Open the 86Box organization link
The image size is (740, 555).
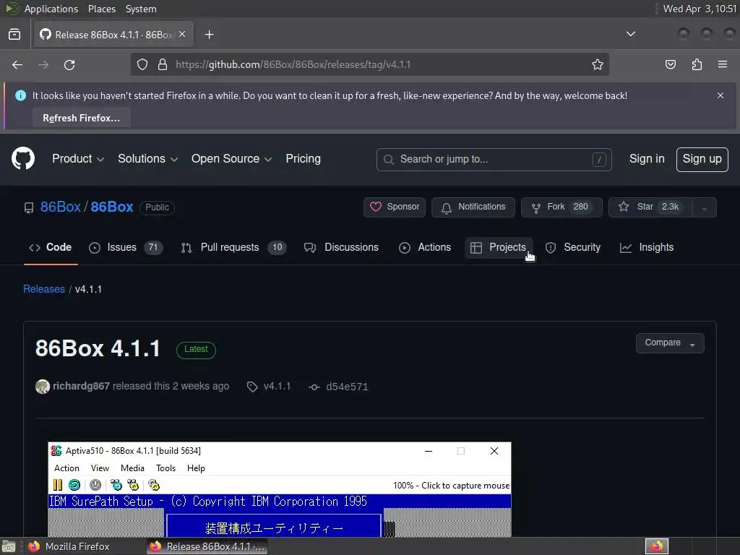click(61, 207)
